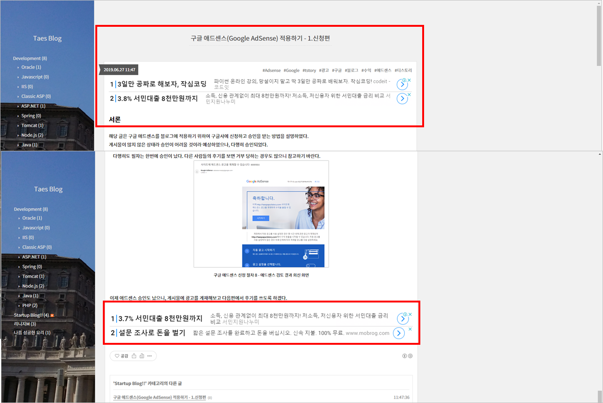Viewport: 603px width, 403px height.
Task: Go to Taes Blog home in the lower sidebar
Action: (x=48, y=189)
